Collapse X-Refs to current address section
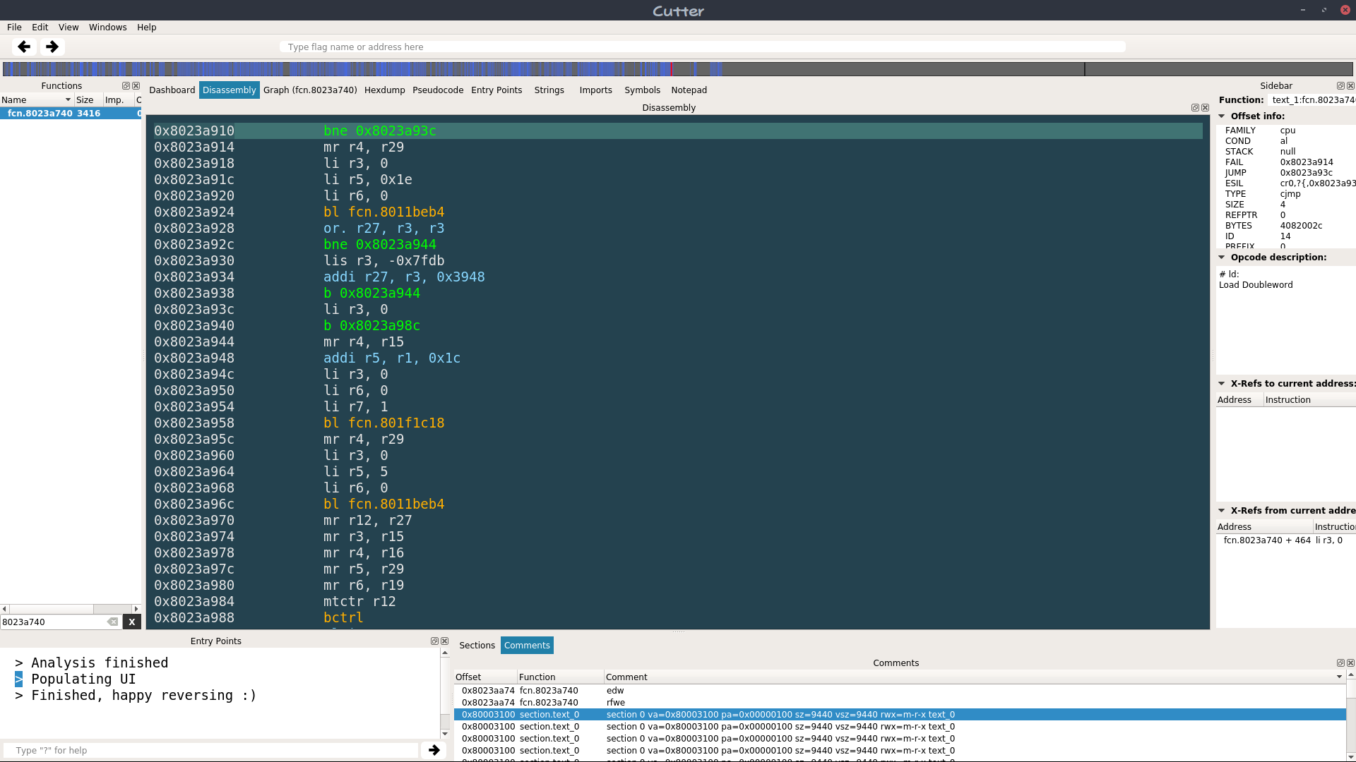The height and width of the screenshot is (762, 1356). (1222, 384)
